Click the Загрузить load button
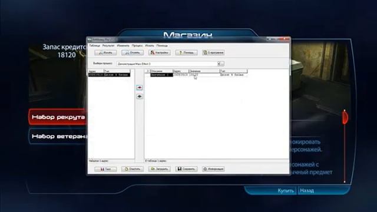Viewport: 377px width, 212px height. [x=160, y=169]
